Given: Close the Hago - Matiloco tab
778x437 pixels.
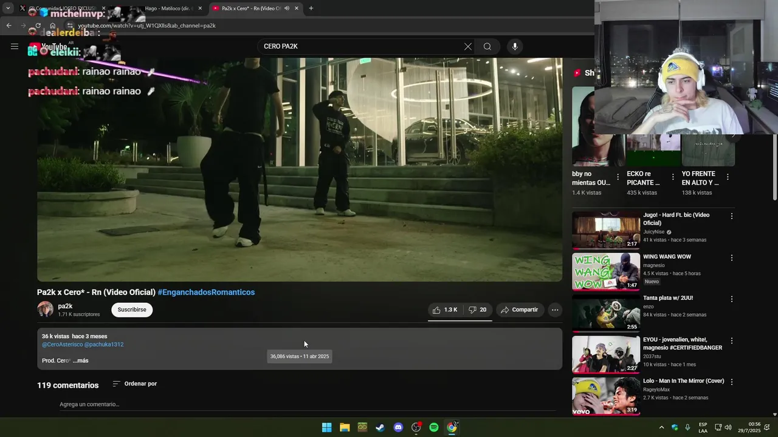Looking at the screenshot, I should pyautogui.click(x=201, y=8).
